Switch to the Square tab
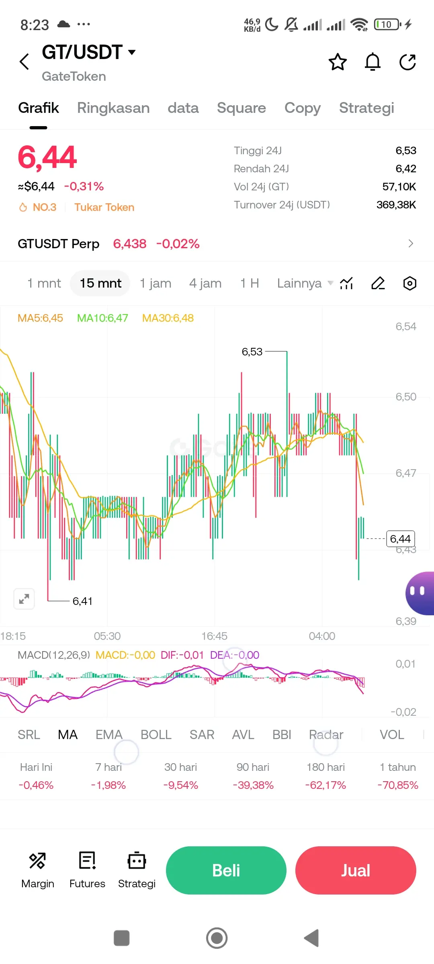This screenshot has width=434, height=964. (241, 108)
